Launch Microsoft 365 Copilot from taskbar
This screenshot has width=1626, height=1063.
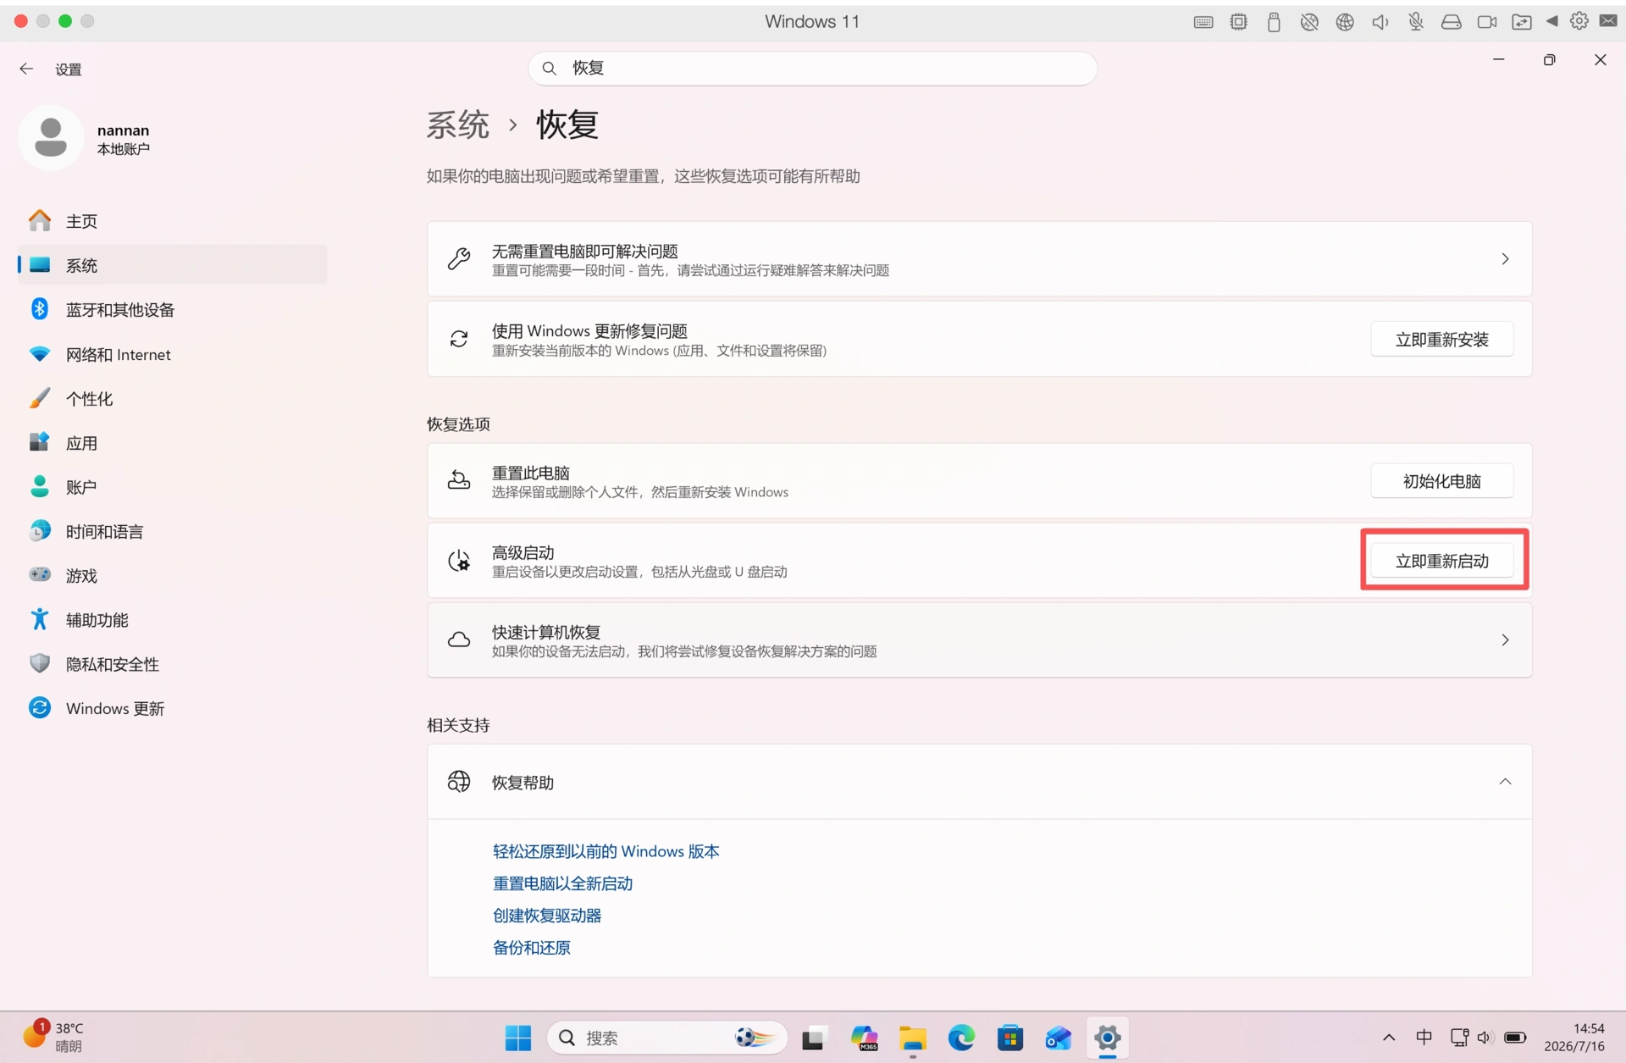pos(864,1038)
